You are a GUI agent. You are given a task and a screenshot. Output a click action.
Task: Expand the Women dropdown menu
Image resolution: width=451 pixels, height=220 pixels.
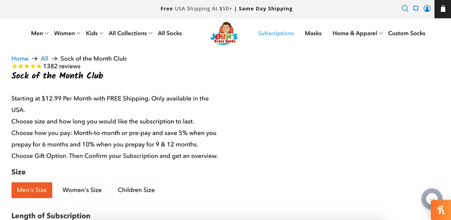coord(67,33)
